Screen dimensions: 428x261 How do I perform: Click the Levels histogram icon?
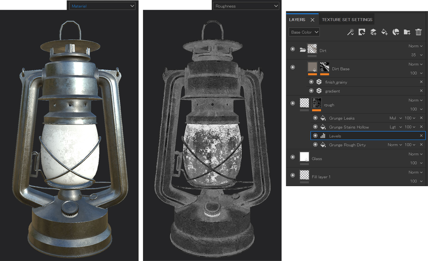[323, 136]
